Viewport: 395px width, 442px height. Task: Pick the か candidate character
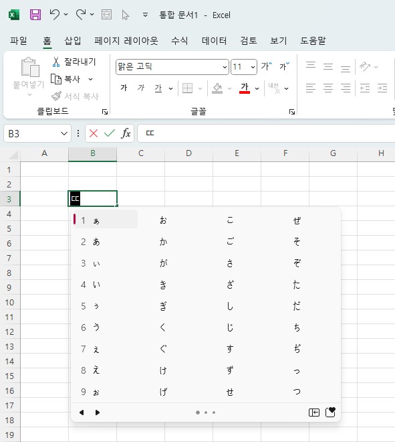click(x=163, y=242)
